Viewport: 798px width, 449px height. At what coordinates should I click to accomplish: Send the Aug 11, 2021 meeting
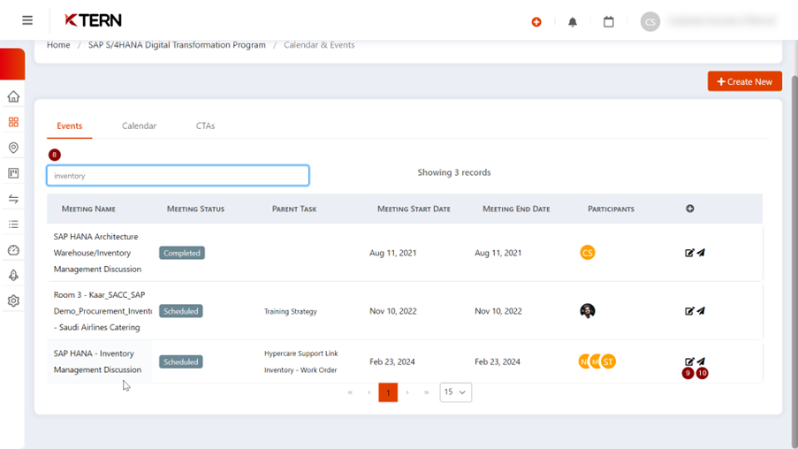(x=701, y=253)
